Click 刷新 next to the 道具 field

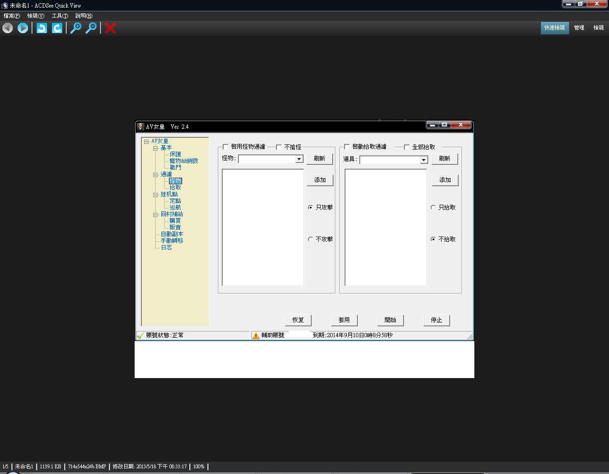coord(445,159)
